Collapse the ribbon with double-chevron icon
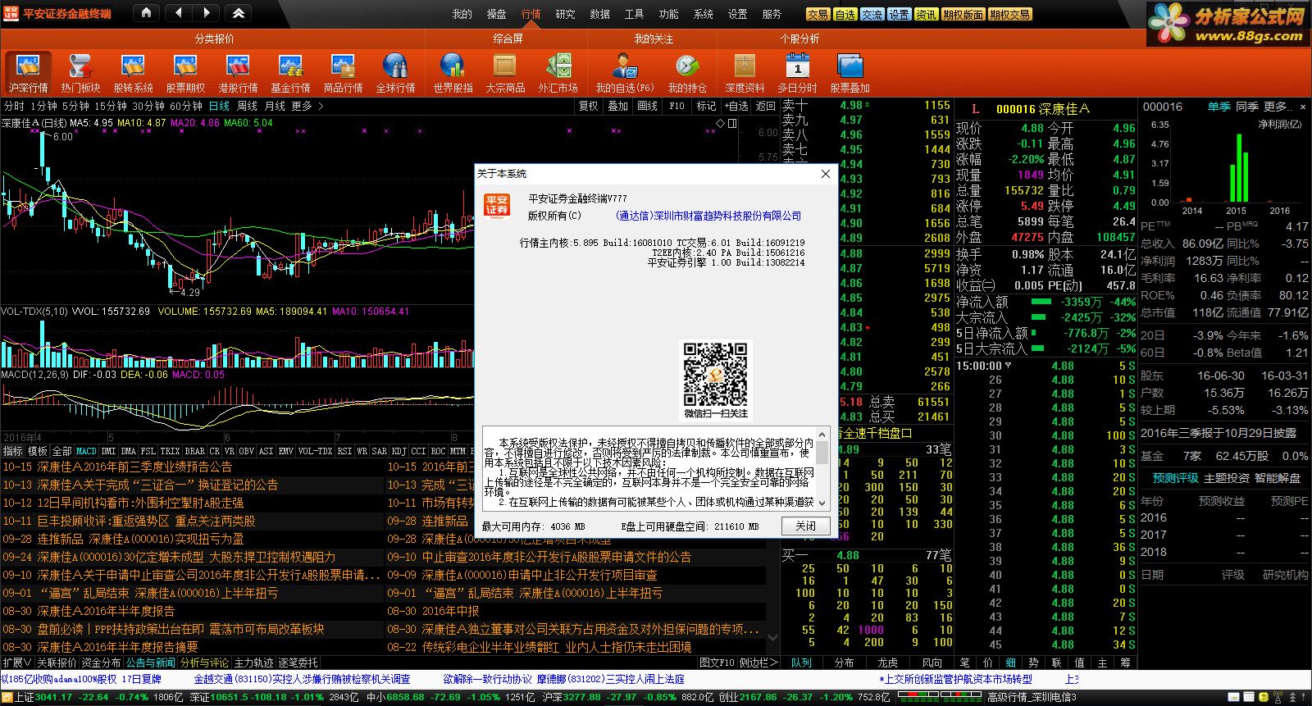 [x=239, y=13]
